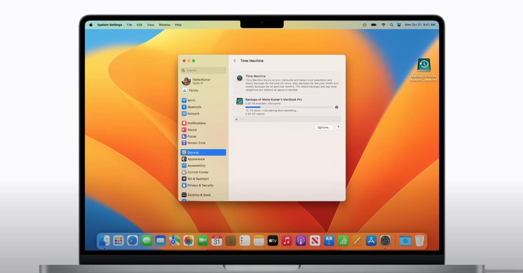Click the Options... button
Viewport: 523px width, 273px height.
tap(324, 127)
